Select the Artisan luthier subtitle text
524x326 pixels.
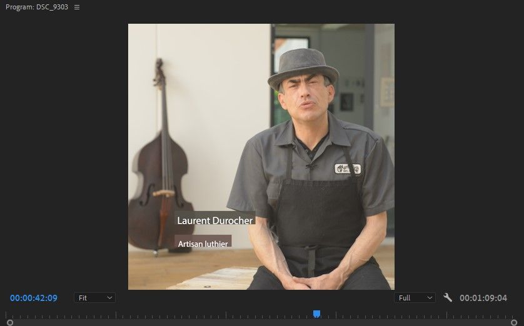click(203, 244)
